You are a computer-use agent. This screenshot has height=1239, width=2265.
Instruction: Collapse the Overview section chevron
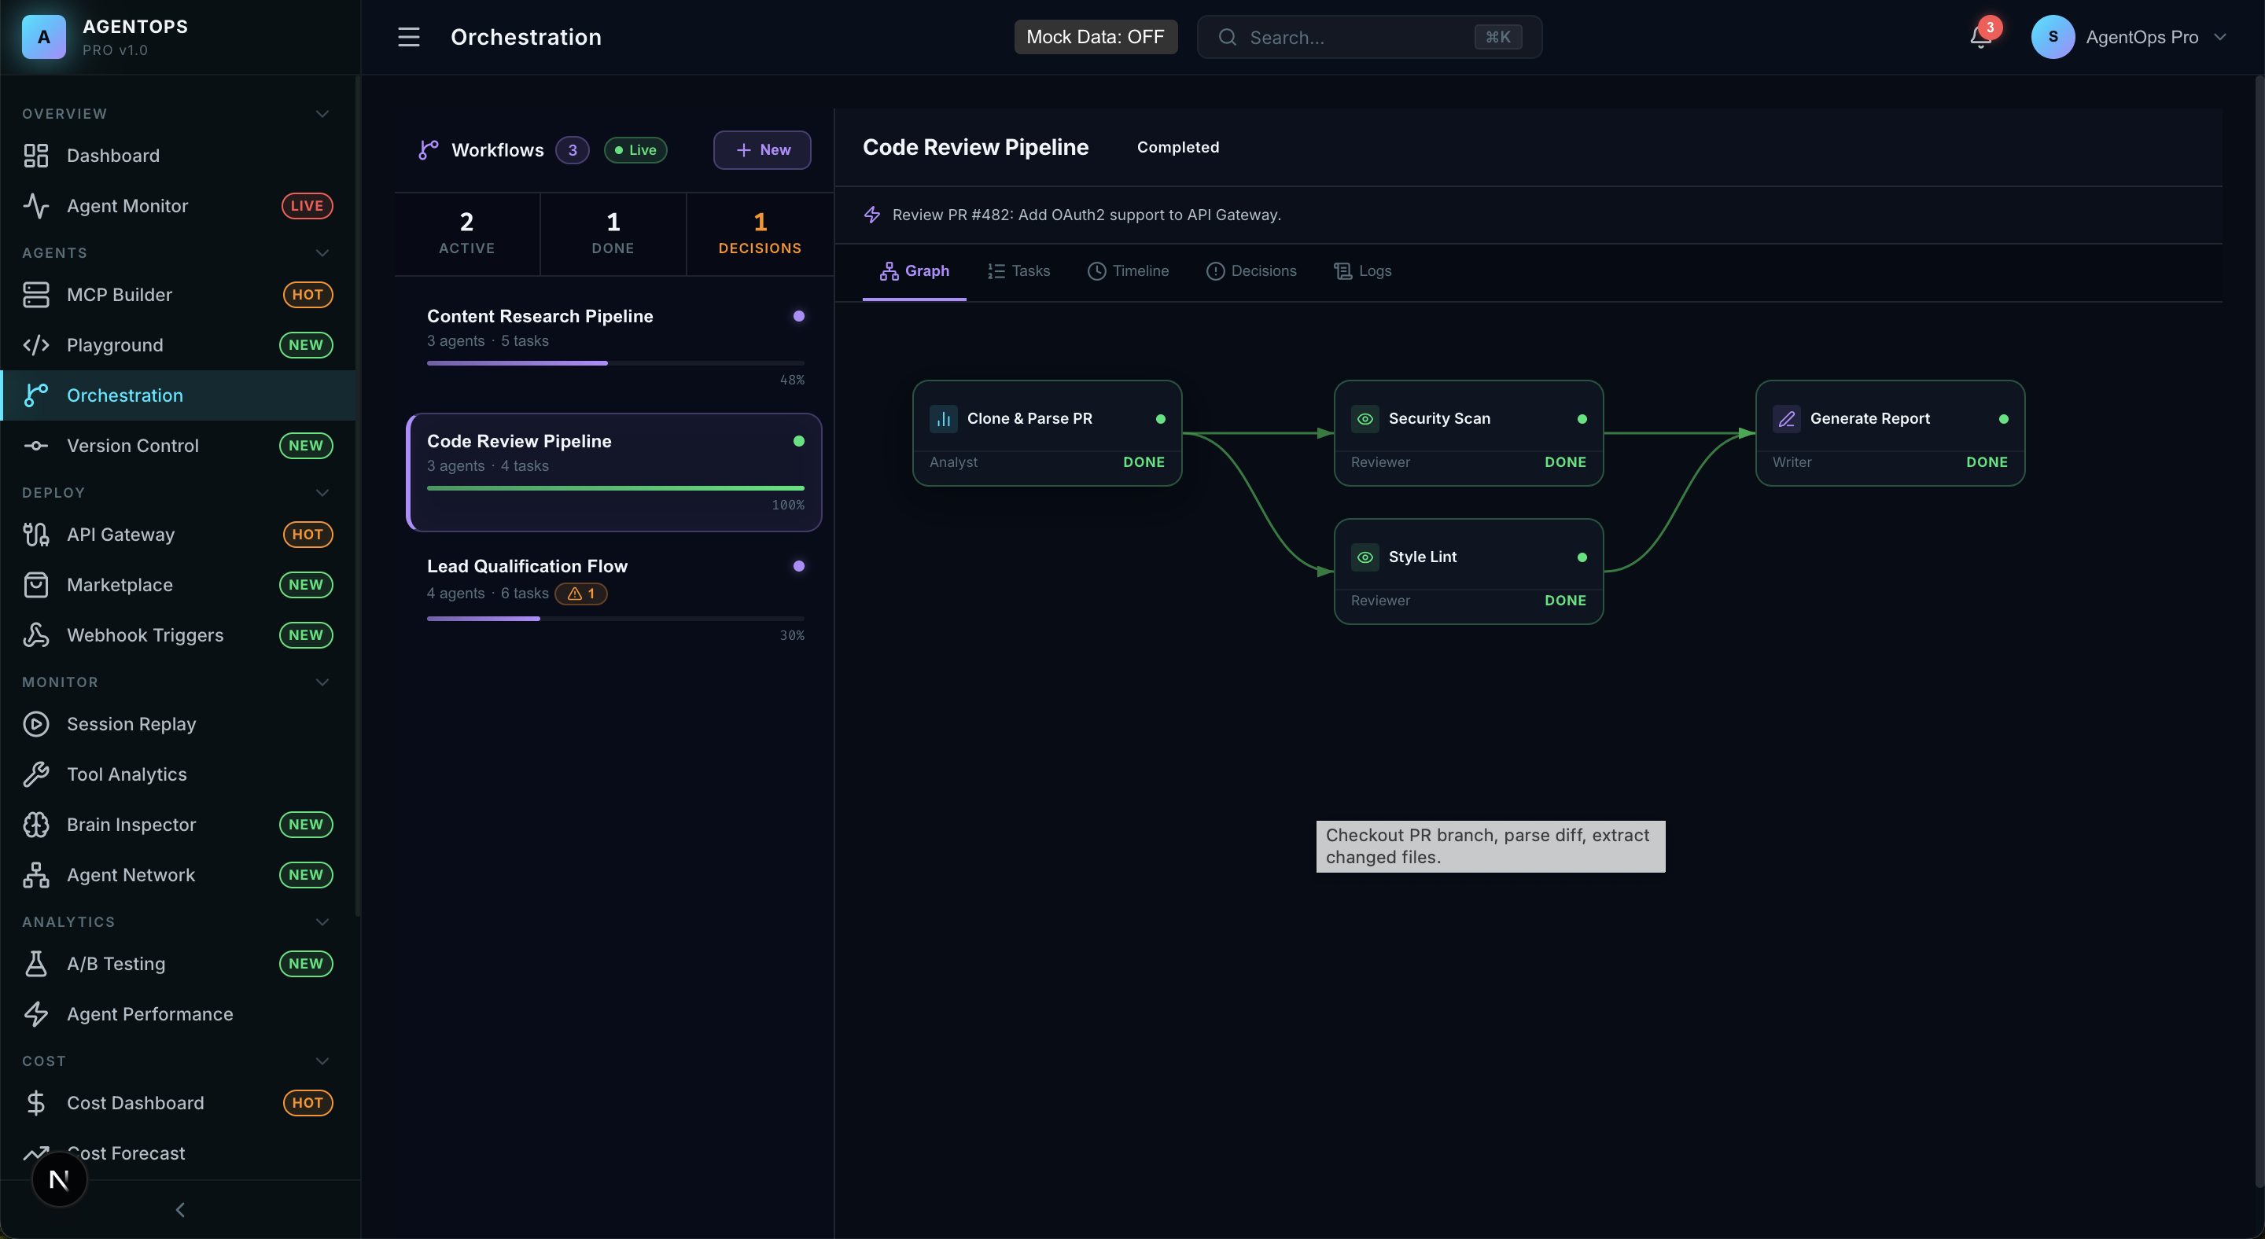[x=322, y=114]
